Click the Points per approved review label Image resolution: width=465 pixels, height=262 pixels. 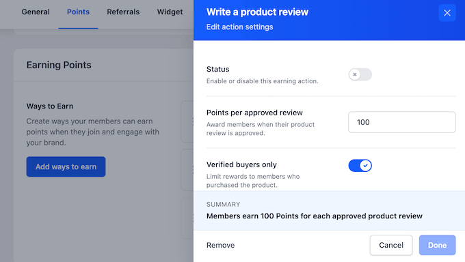pos(254,113)
